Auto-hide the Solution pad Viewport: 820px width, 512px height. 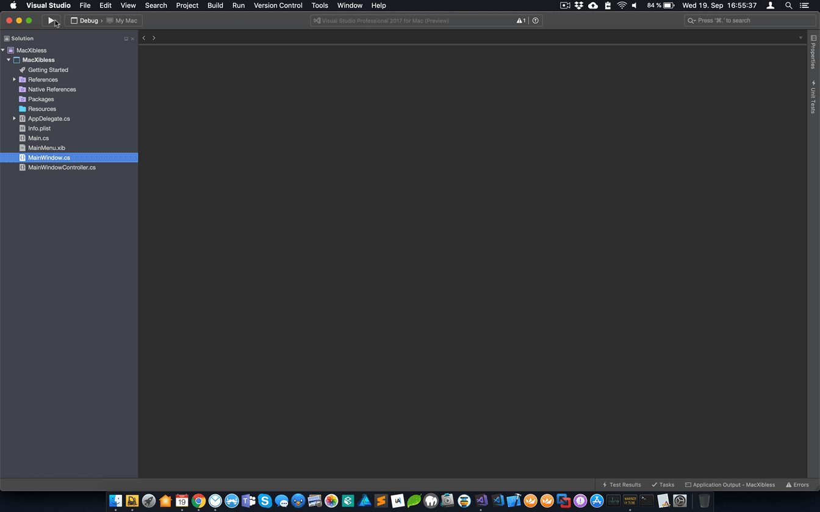point(126,38)
